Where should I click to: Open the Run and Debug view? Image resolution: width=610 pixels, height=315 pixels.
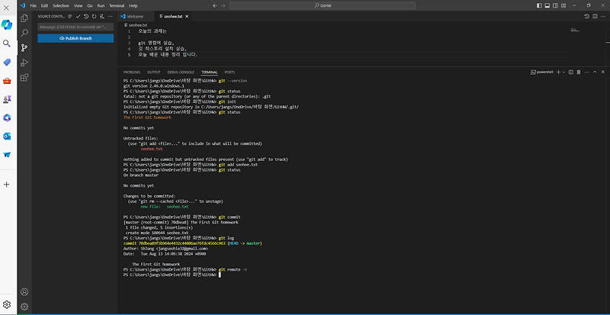pos(24,63)
